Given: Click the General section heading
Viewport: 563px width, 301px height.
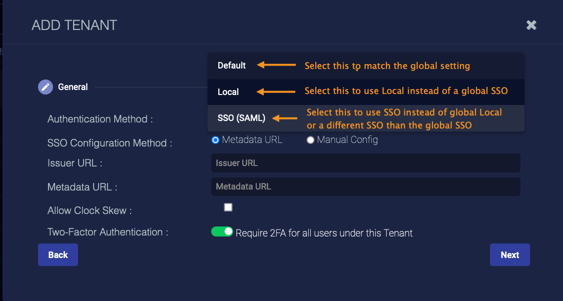Looking at the screenshot, I should [x=73, y=87].
